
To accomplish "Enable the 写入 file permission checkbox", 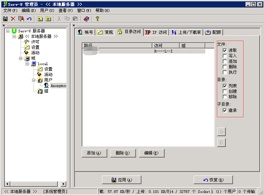I will [225, 56].
